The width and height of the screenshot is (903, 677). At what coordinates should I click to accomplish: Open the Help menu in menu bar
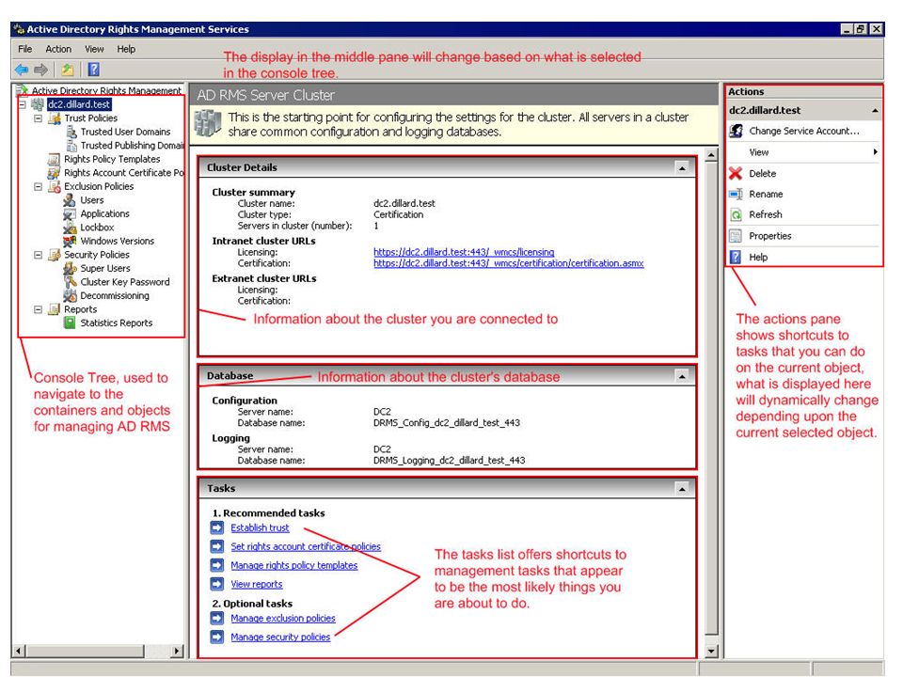[x=126, y=49]
